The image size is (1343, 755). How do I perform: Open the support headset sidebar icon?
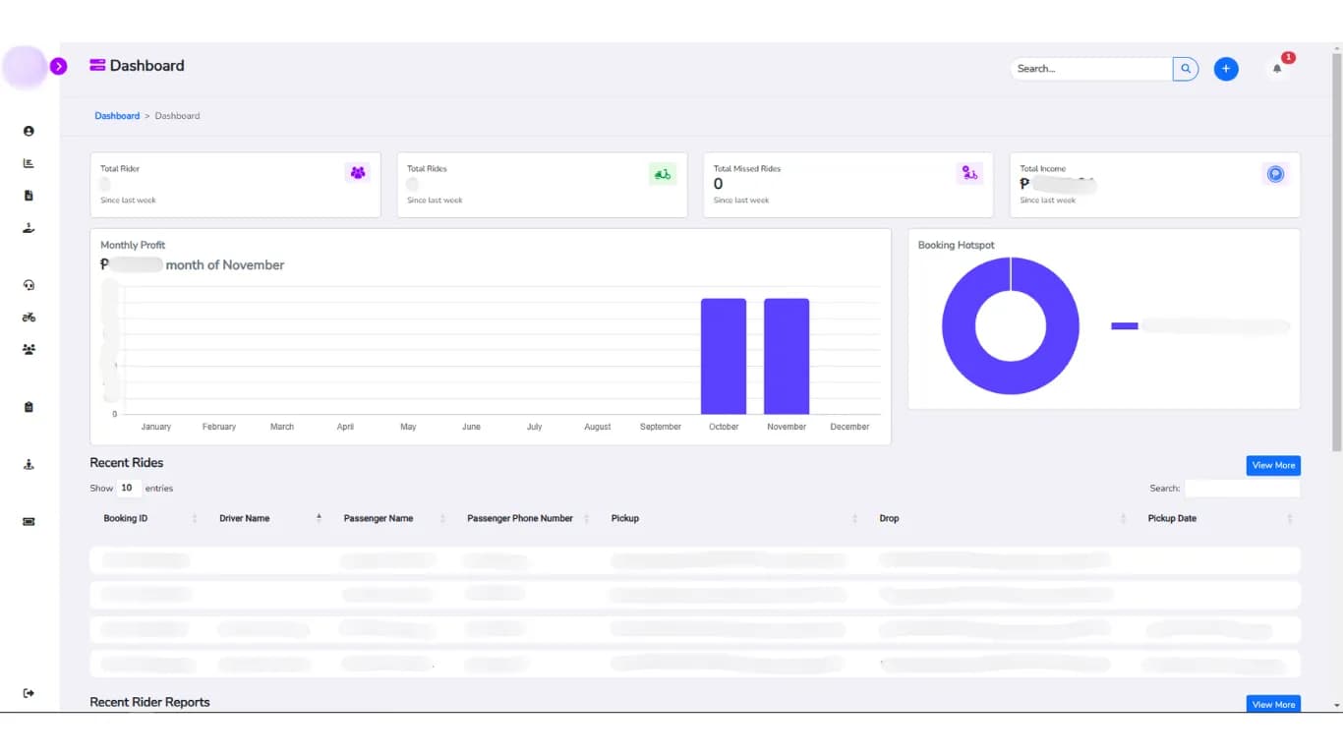point(29,285)
